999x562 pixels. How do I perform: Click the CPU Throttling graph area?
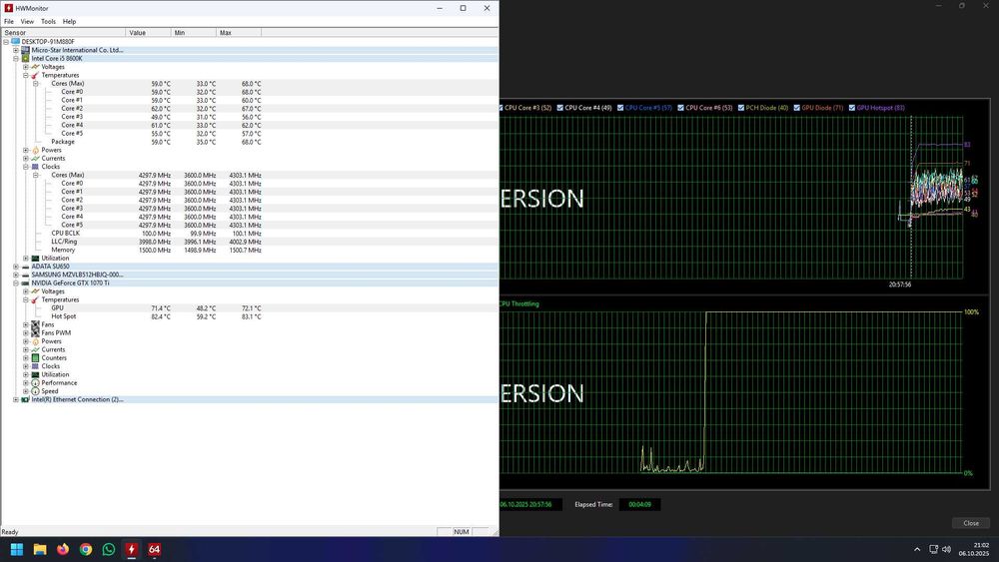731,392
